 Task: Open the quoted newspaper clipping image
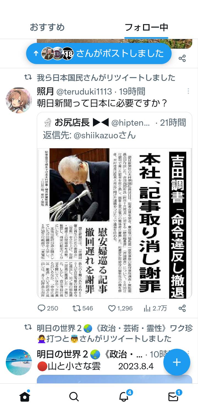click(115, 223)
